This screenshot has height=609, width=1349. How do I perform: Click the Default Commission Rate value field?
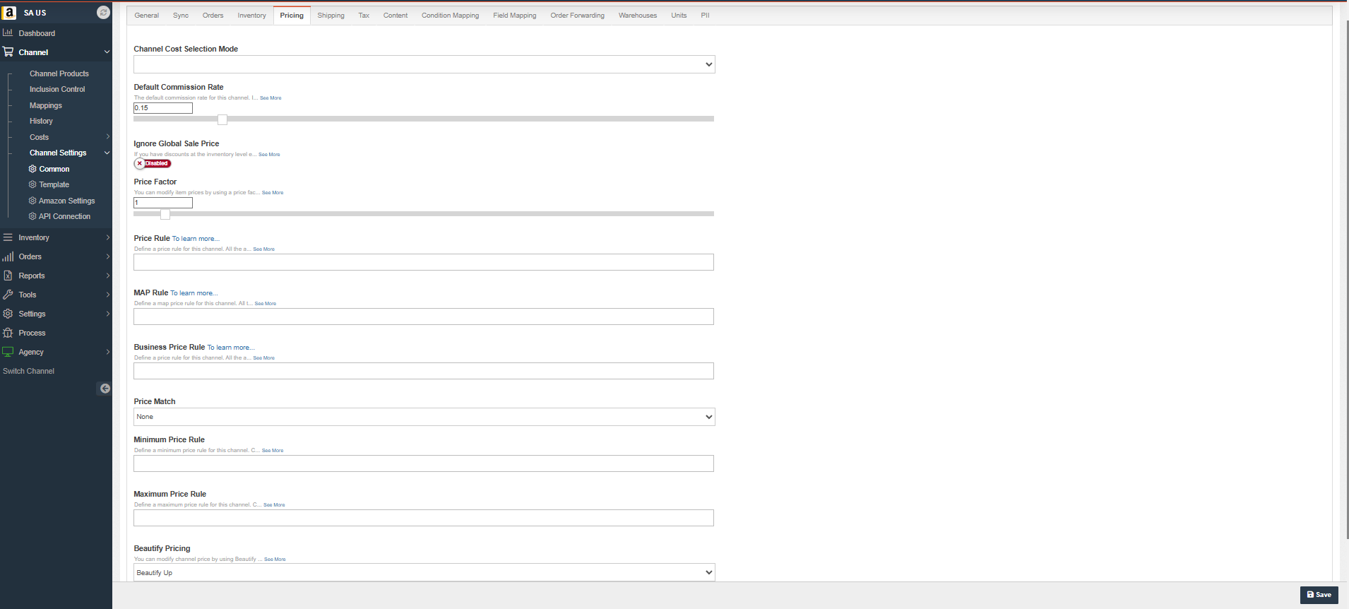pos(163,108)
